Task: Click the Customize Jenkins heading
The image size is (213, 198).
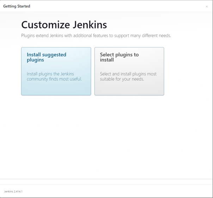Action: coord(64,25)
